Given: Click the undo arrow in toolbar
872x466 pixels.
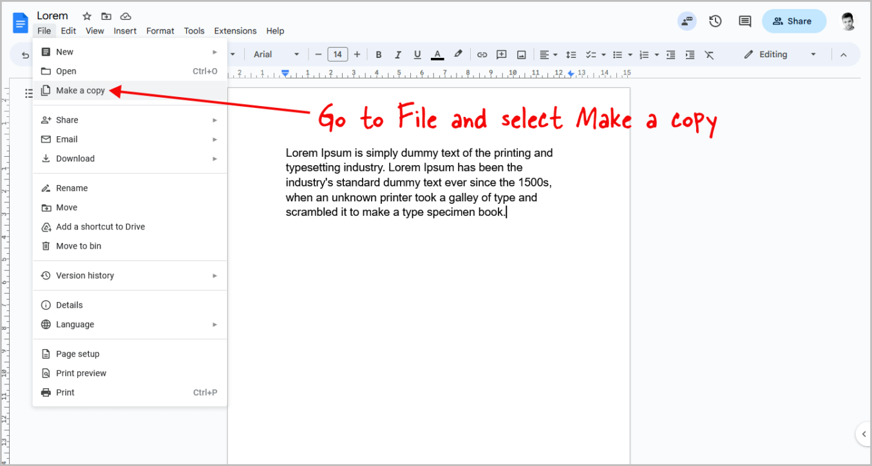Looking at the screenshot, I should coord(25,55).
